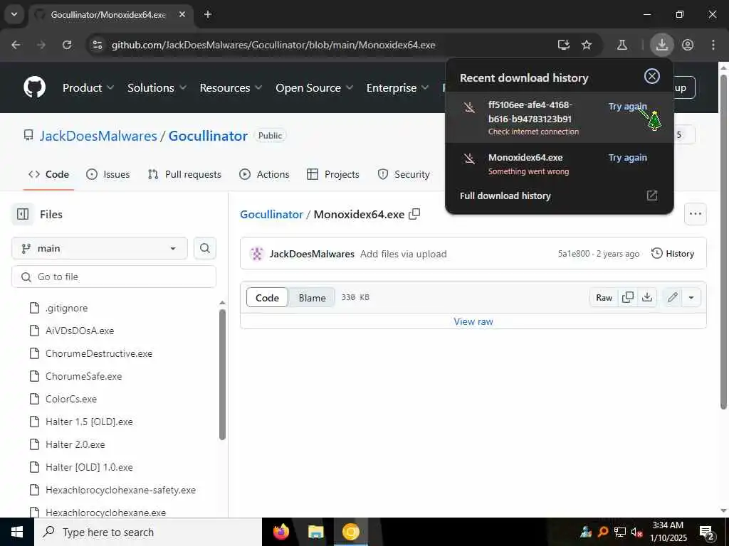Screen dimensions: 729x546
Task: Click the file tree scrollbar
Action: pyautogui.click(x=222, y=374)
